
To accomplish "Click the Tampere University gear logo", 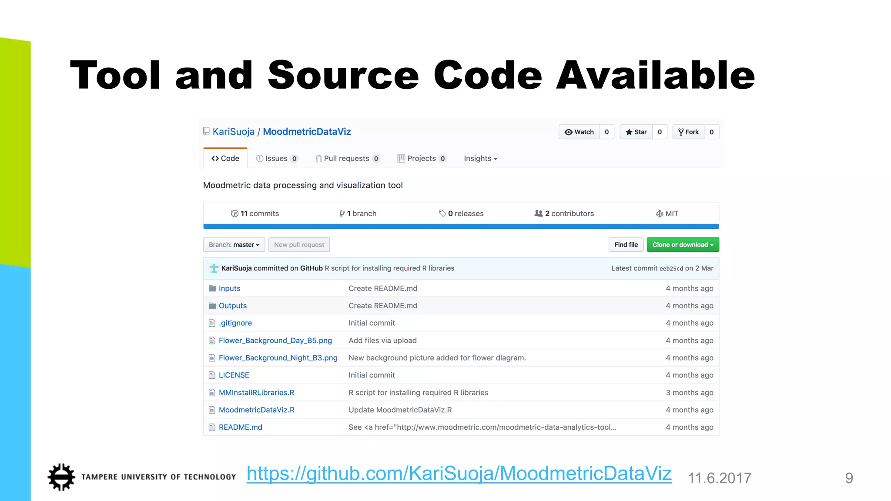I will click(61, 477).
